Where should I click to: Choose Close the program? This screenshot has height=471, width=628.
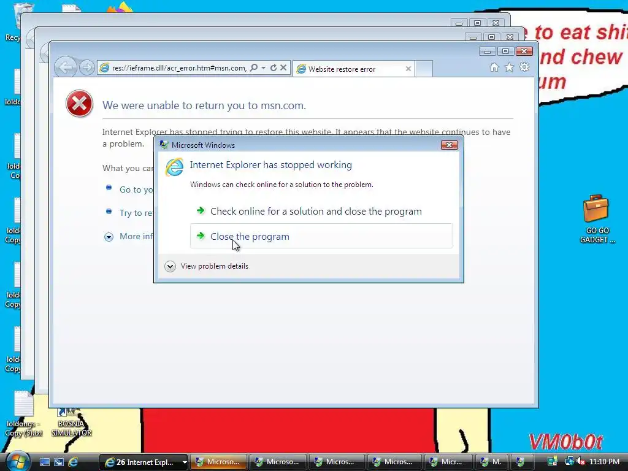321,236
